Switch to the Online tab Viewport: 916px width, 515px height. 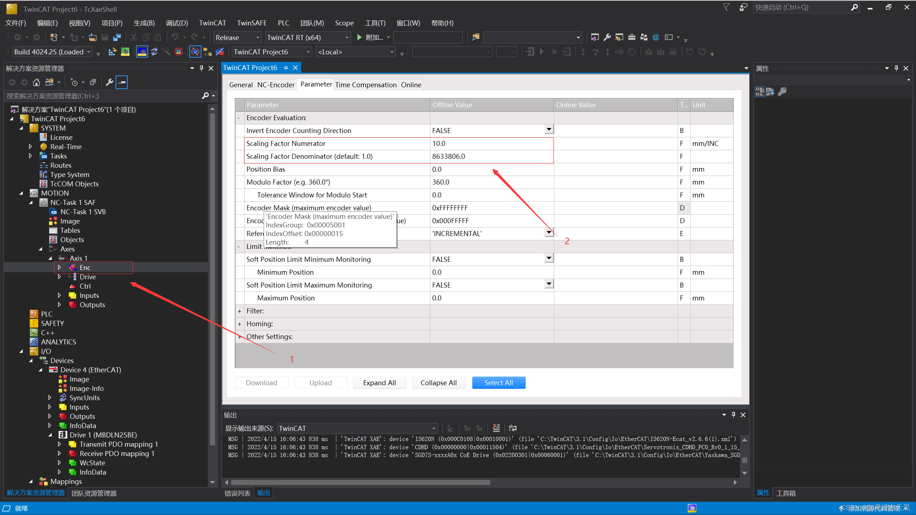pyautogui.click(x=411, y=84)
